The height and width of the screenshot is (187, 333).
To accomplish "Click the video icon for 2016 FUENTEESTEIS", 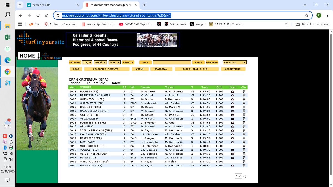I will click(233, 122).
